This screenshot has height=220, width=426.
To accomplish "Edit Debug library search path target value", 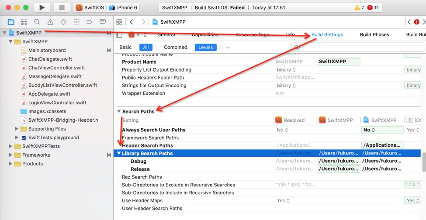I will click(339, 161).
